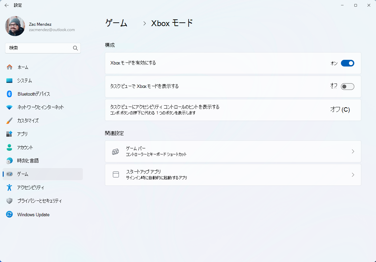
Task: Go to Bluetoothデバイス settings
Action: pyautogui.click(x=43, y=94)
